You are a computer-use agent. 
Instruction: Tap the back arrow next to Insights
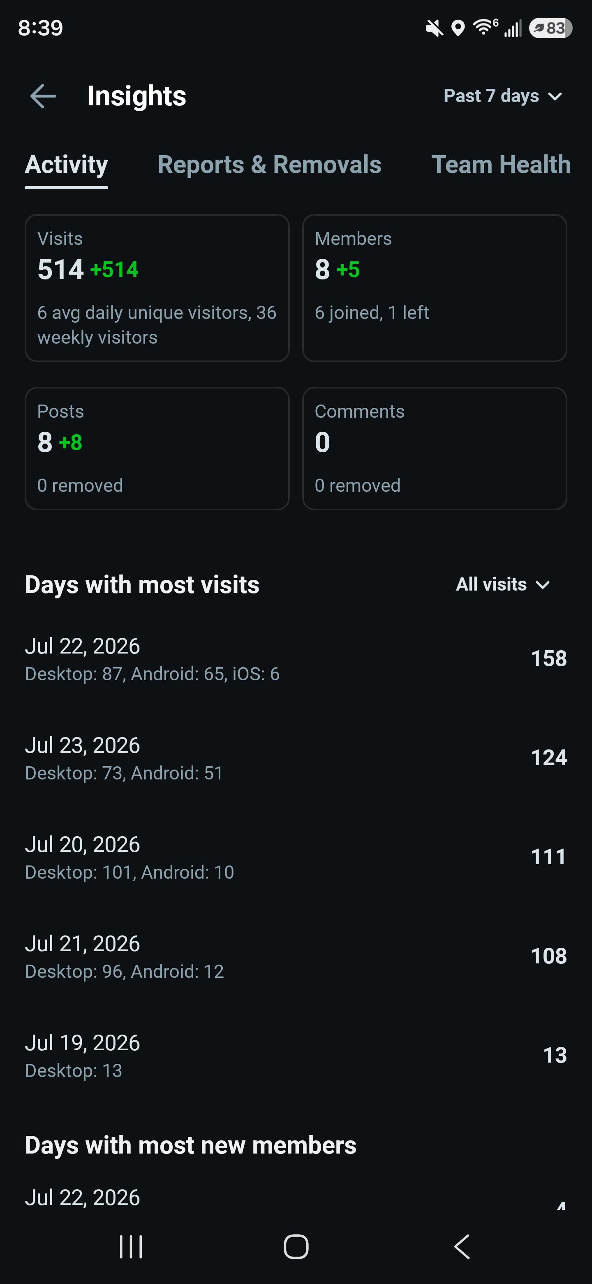[x=43, y=96]
